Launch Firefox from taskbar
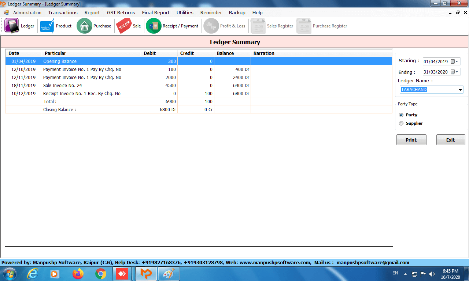The height and width of the screenshot is (281, 469). (x=78, y=274)
